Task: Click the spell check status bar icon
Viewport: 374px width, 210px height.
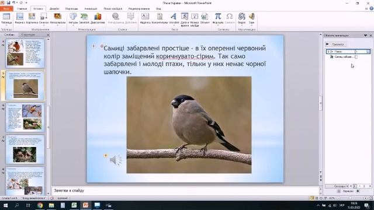Action: click(x=52, y=198)
